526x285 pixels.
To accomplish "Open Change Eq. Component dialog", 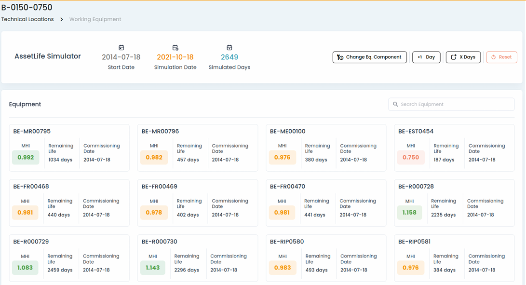I will click(370, 57).
